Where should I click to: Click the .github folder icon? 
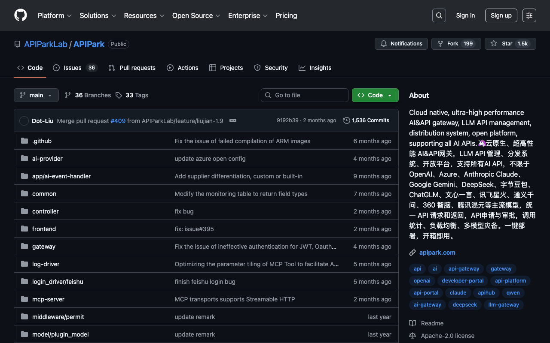point(24,141)
